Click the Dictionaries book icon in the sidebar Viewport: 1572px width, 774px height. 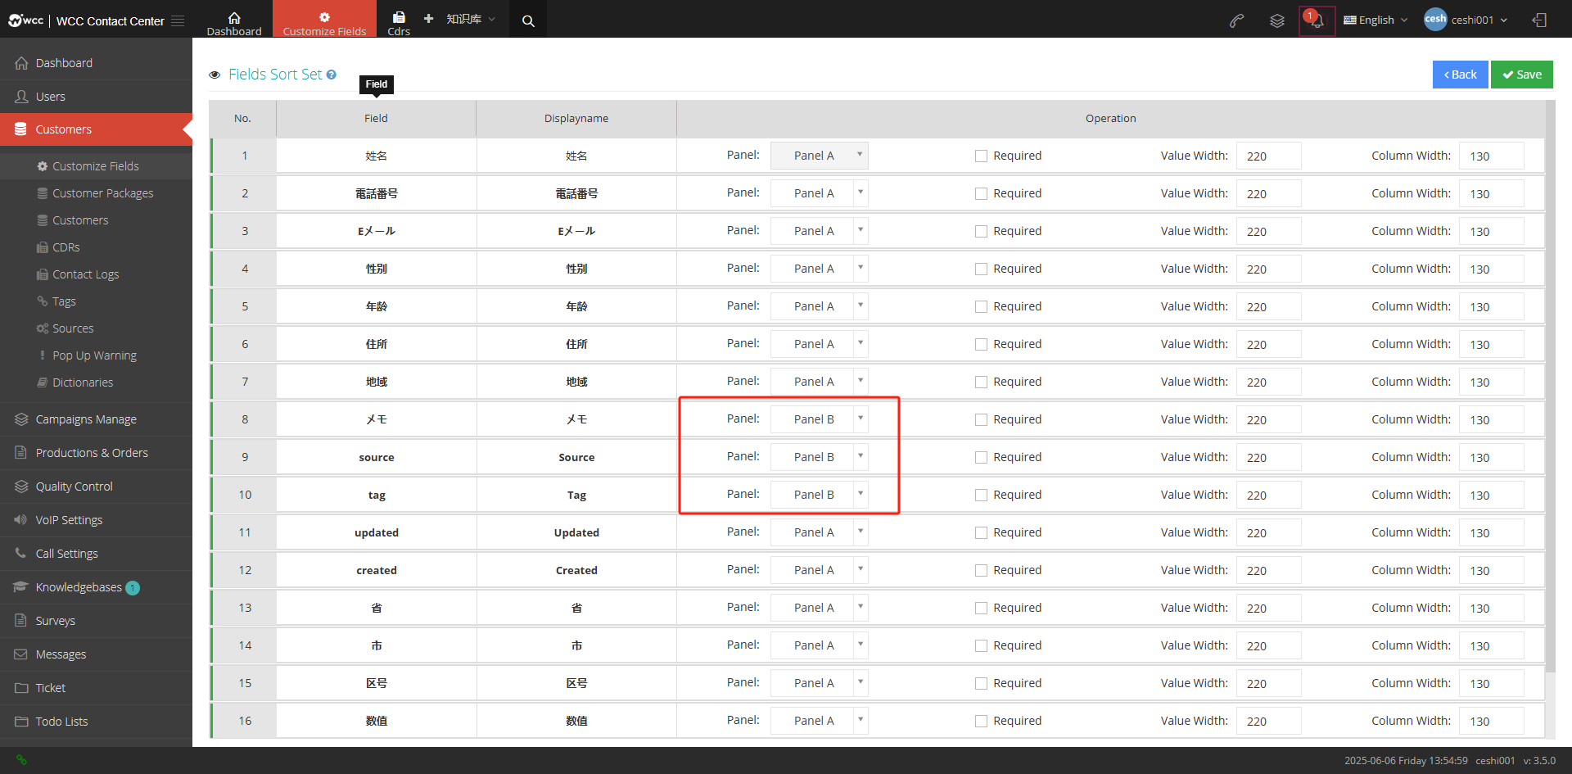pyautogui.click(x=43, y=382)
